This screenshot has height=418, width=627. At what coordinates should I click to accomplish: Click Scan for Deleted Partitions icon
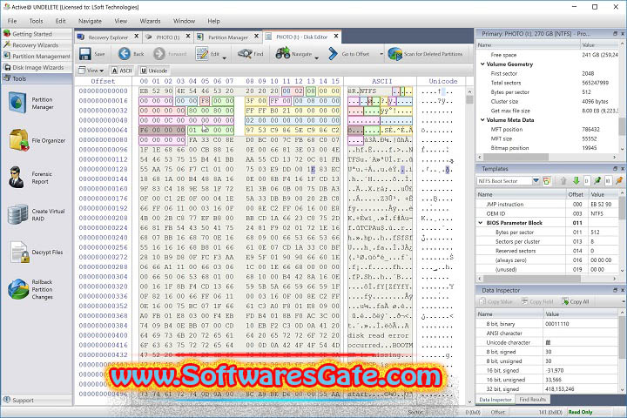tap(394, 54)
